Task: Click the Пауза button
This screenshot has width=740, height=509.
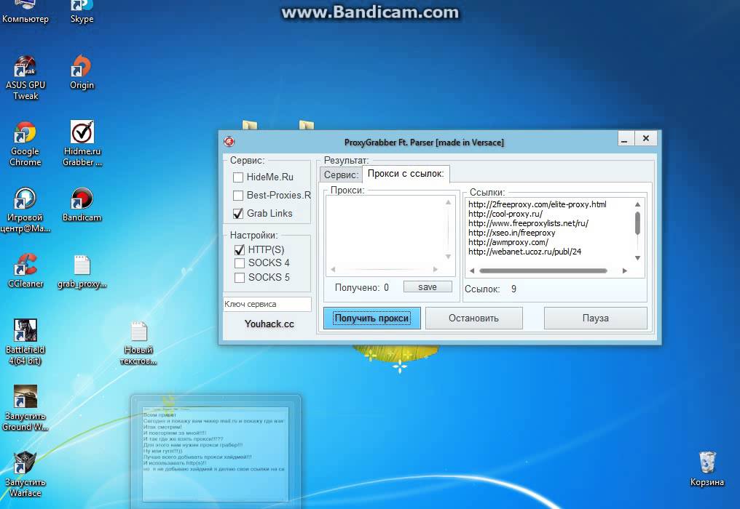Action: [x=596, y=318]
